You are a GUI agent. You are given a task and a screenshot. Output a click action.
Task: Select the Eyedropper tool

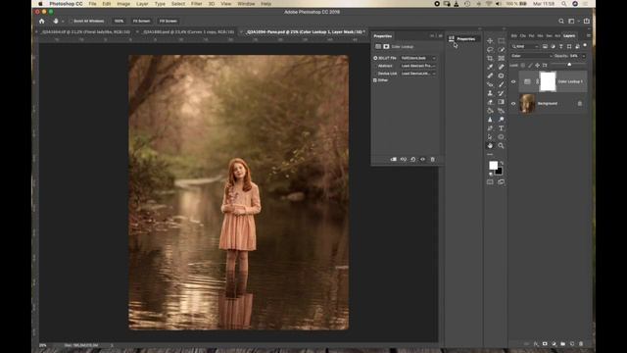click(490, 67)
